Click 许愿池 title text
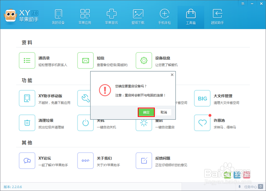Image resolution: width=266 pixels, height=191 pixels. [x=219, y=120]
